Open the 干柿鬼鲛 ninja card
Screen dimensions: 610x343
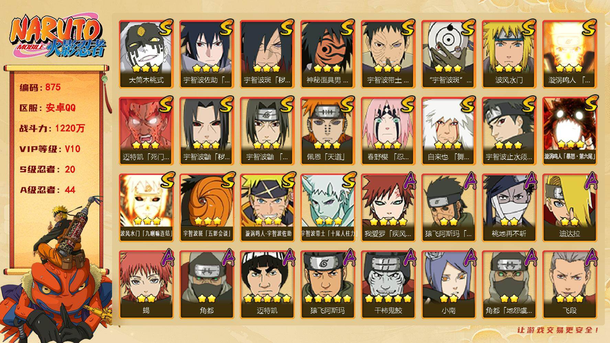click(x=388, y=285)
